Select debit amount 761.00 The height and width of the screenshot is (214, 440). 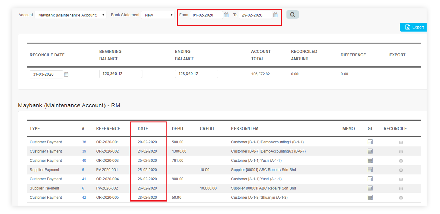tap(178, 161)
